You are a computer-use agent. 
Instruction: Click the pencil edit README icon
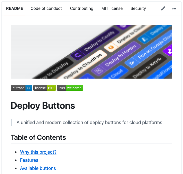pos(163,8)
